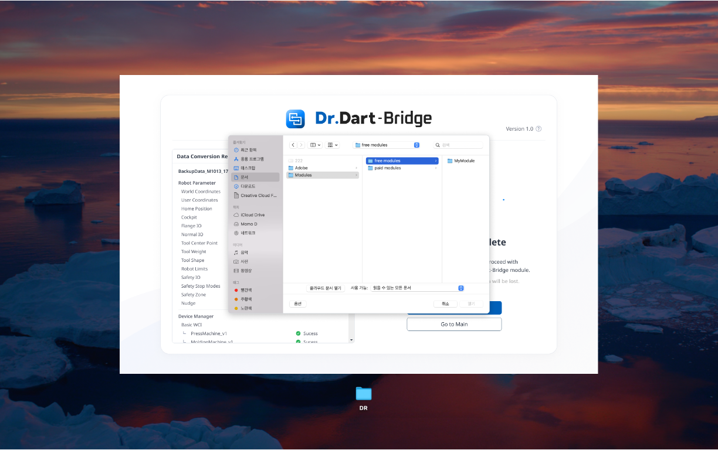The height and width of the screenshot is (450, 718).
Task: Open 다운로드 folder in the sidebar
Action: (248, 186)
